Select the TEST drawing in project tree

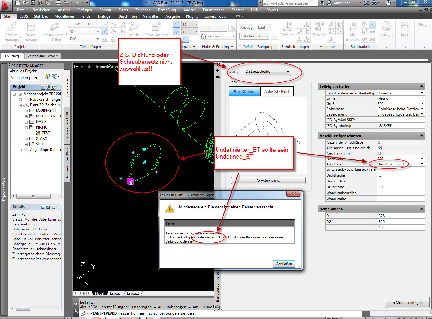[46, 133]
